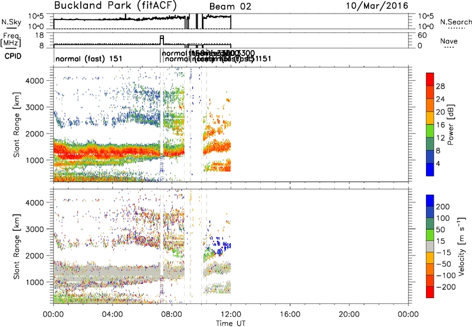Pick the blue Power segment between 4 and 8
Screen dimensions: 472x327
(430, 156)
